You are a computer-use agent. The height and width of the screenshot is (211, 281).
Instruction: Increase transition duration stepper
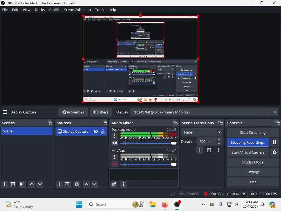click(x=219, y=140)
